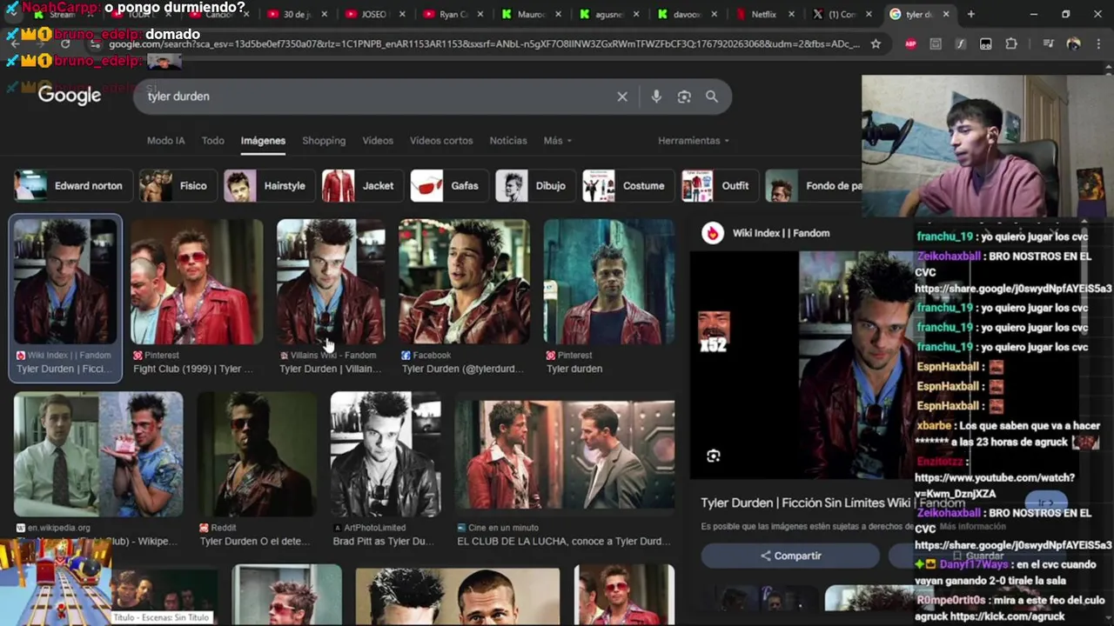Filter images by 'Gafas' chip
This screenshot has height=626, width=1114.
(x=450, y=186)
